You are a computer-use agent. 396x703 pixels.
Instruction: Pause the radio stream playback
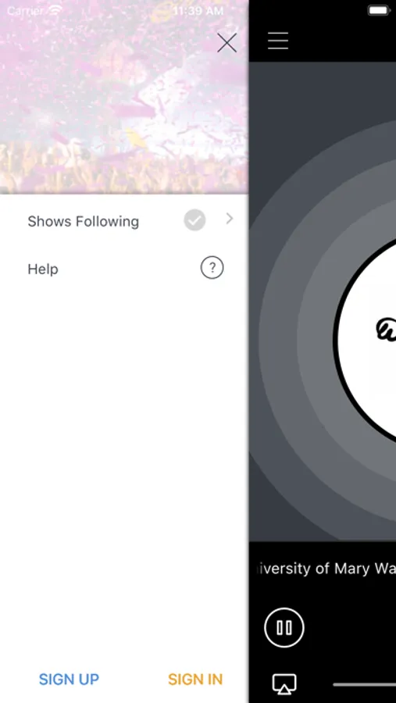coord(284,627)
